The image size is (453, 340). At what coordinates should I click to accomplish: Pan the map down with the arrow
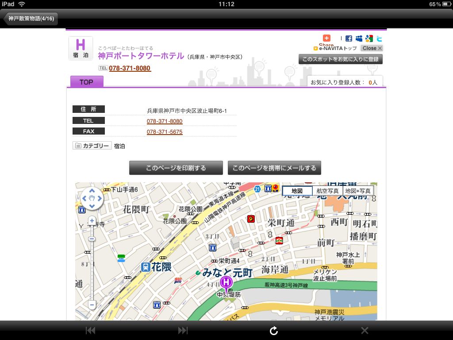92,206
